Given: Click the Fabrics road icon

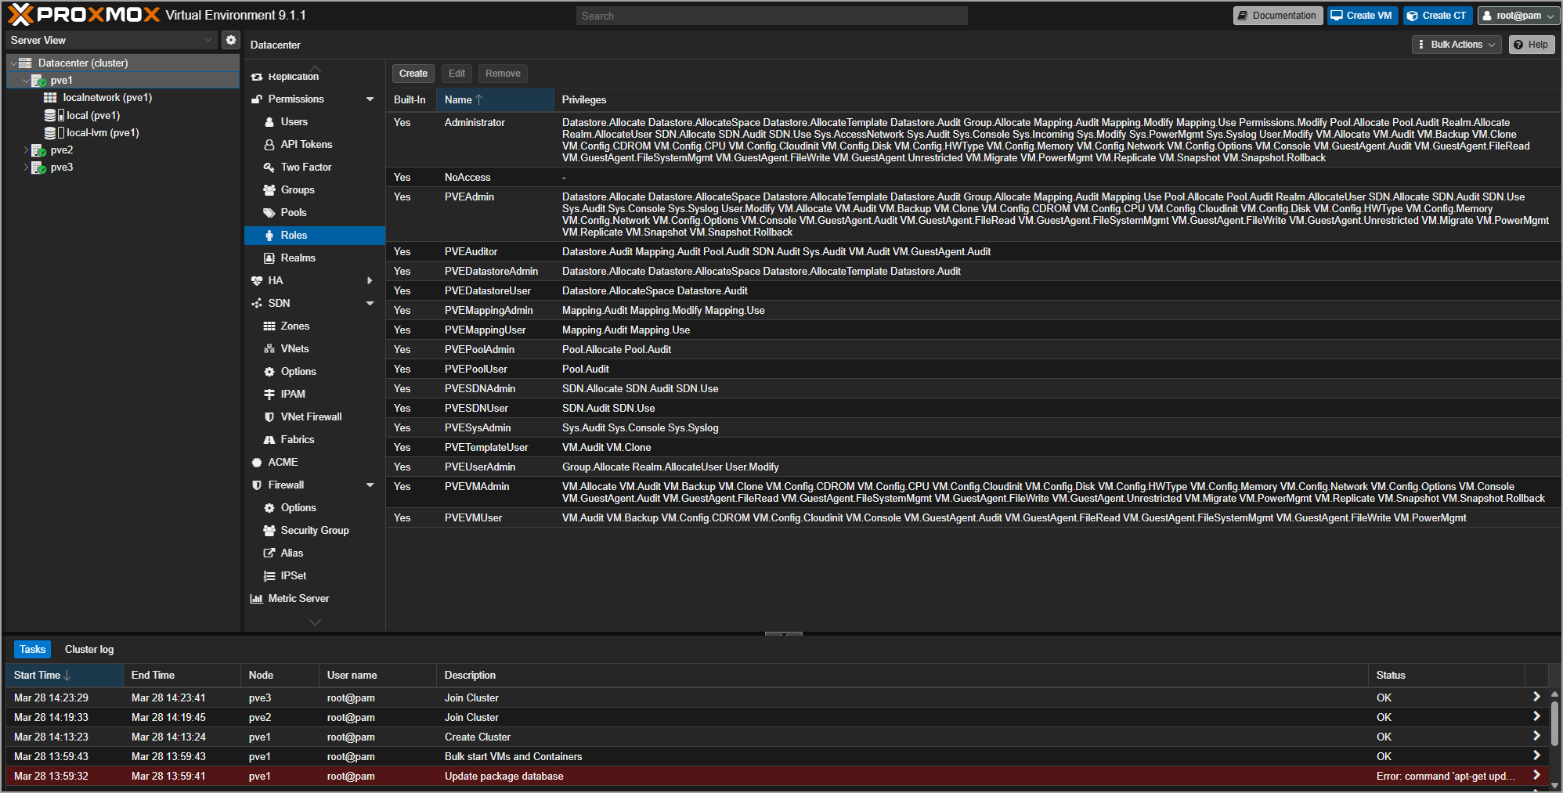Looking at the screenshot, I should 269,440.
